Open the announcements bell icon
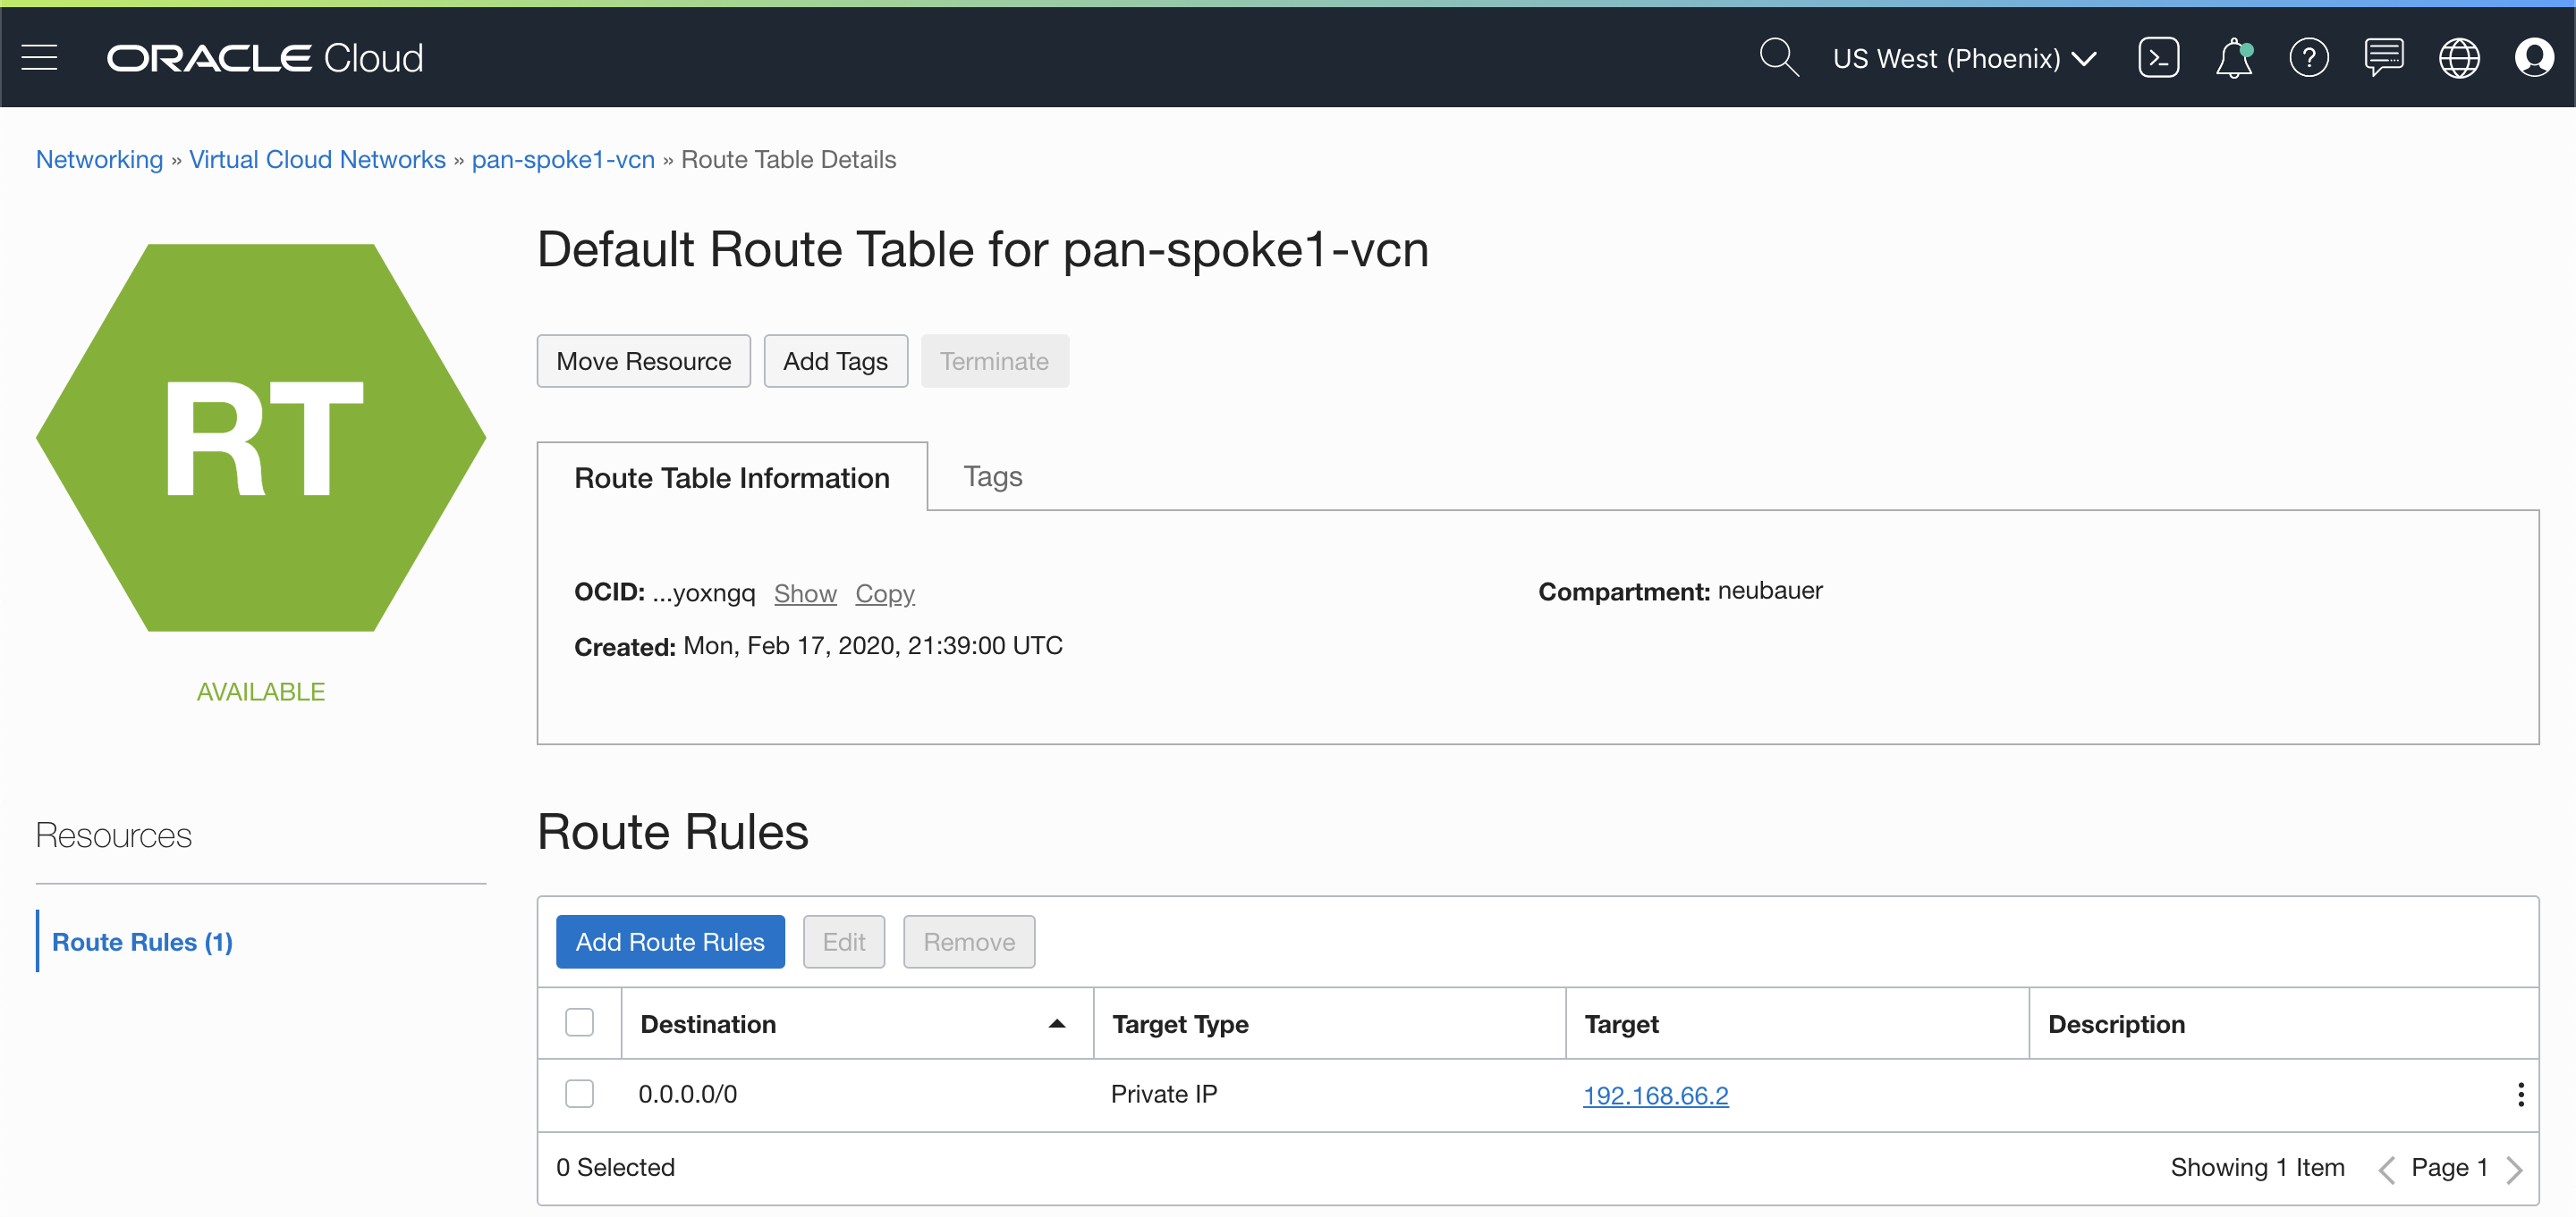2576x1217 pixels. pos(2233,58)
